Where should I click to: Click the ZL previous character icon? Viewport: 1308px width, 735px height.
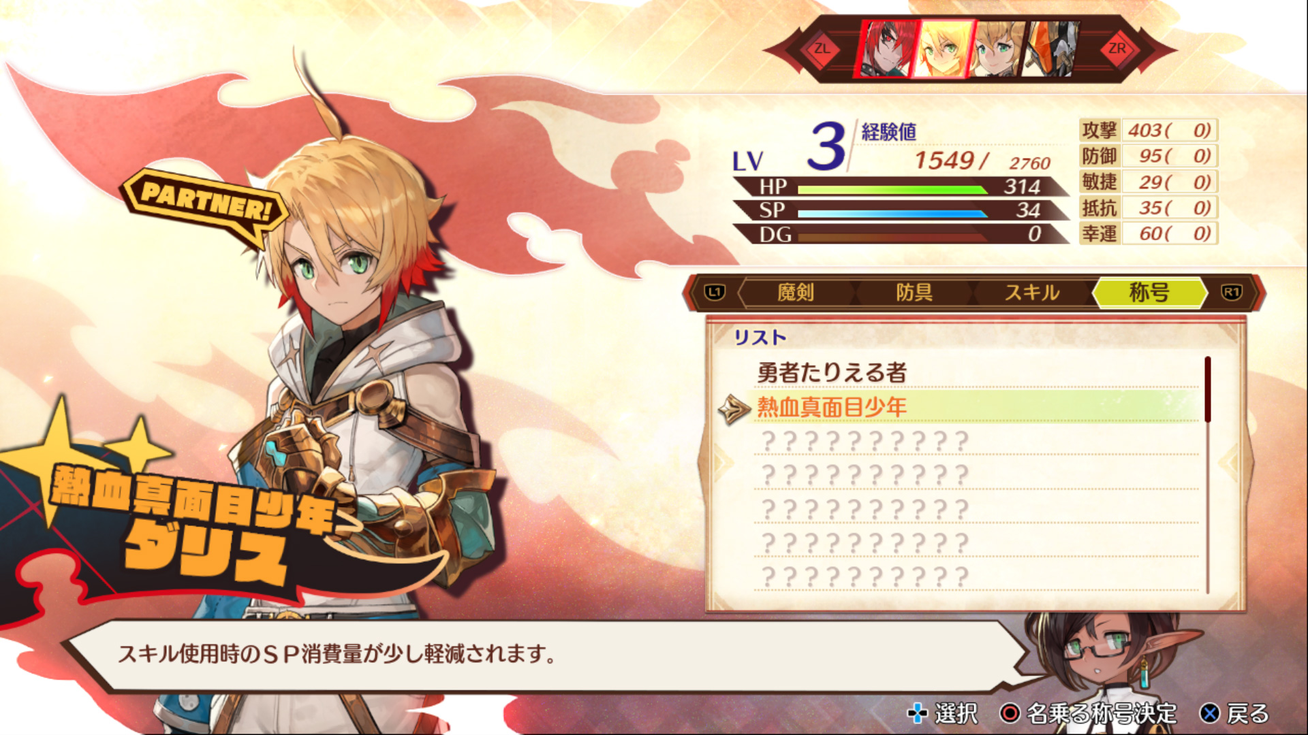[822, 48]
